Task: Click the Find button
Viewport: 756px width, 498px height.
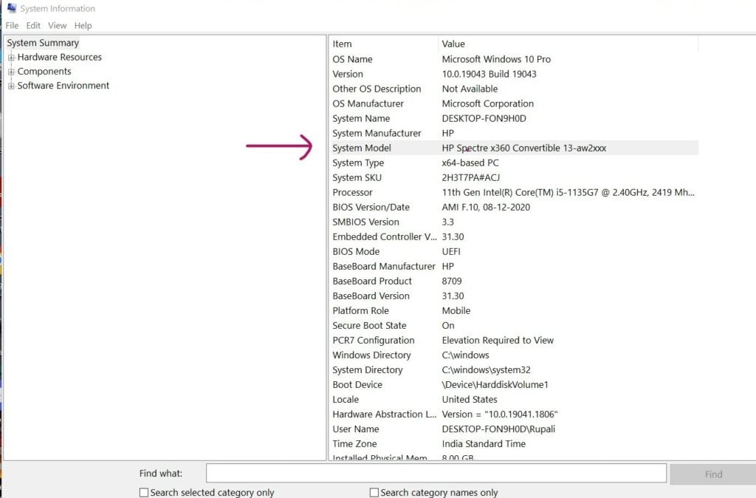Action: coord(712,474)
